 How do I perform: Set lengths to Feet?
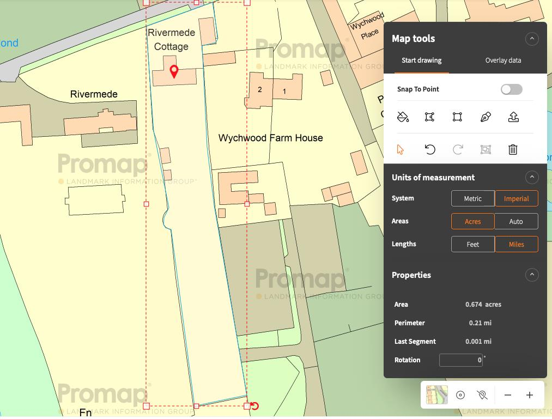[x=472, y=244]
